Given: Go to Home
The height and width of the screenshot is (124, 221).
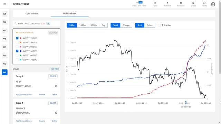Looking at the screenshot, I should point(155,4).
